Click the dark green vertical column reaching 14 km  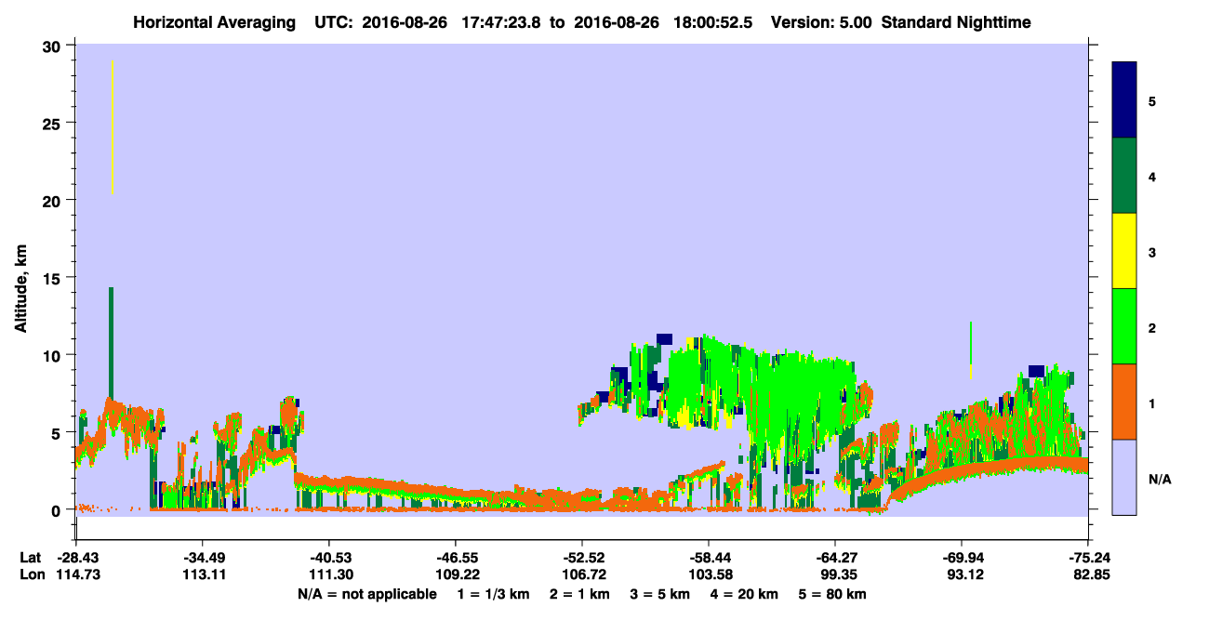[x=111, y=344]
